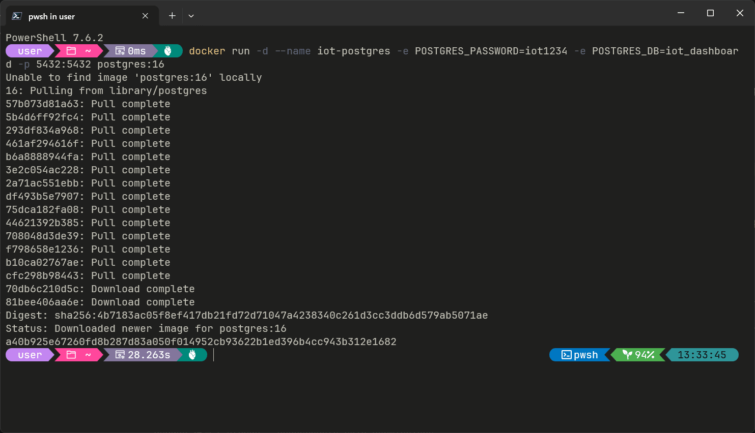The height and width of the screenshot is (433, 755).
Task: Maximize the terminal window
Action: pos(710,13)
